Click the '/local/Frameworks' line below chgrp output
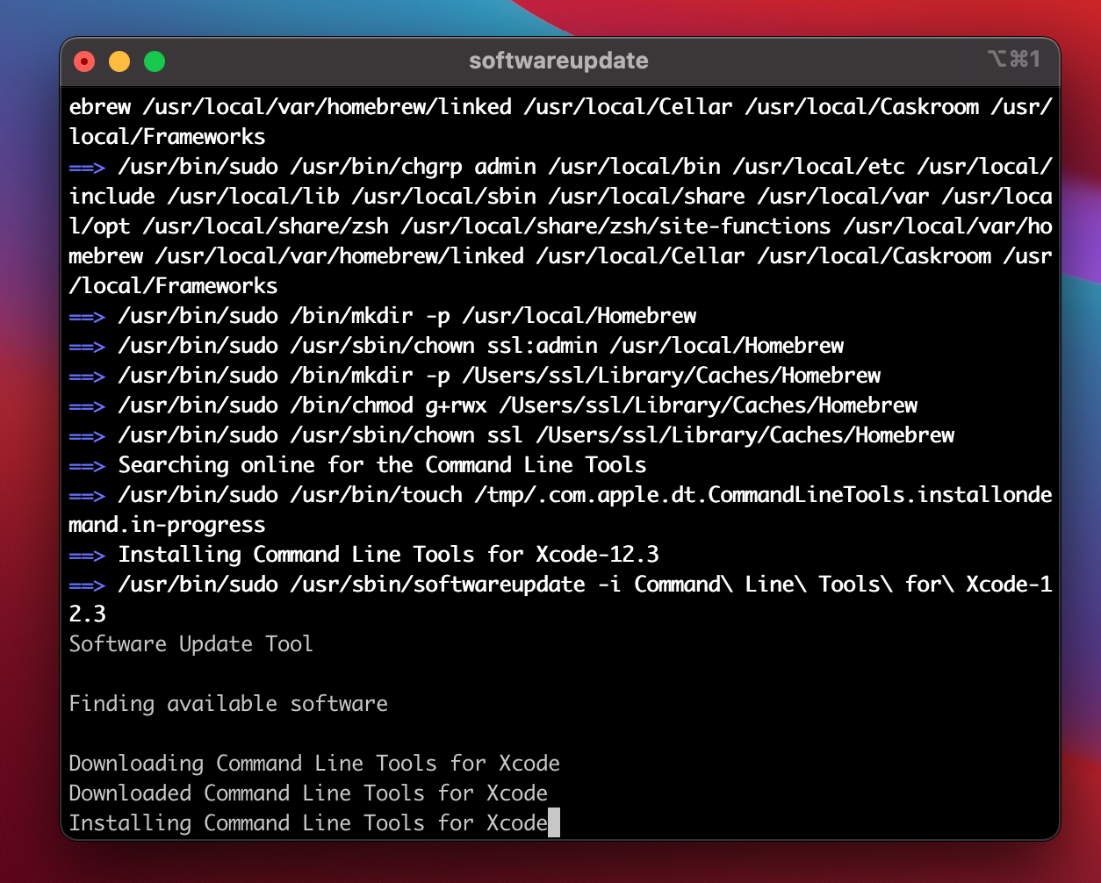Image resolution: width=1101 pixels, height=883 pixels. pos(173,286)
